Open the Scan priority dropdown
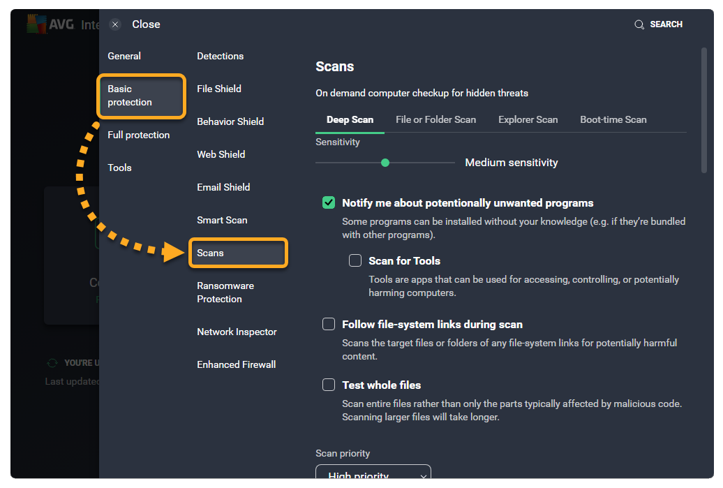 point(373,475)
